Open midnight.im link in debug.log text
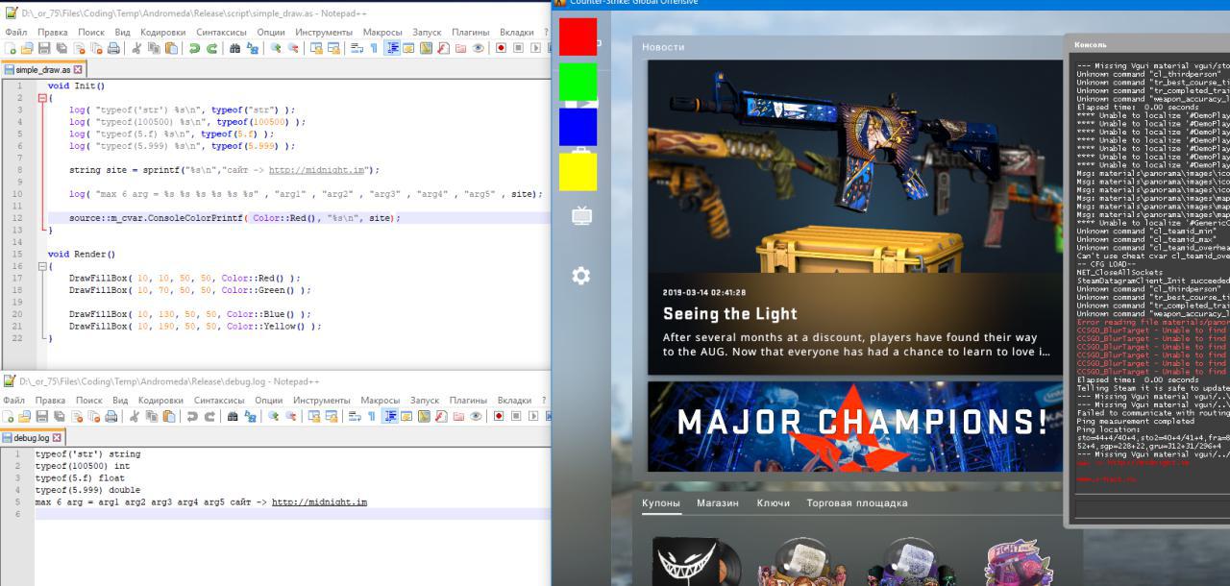The image size is (1230, 586). [319, 501]
